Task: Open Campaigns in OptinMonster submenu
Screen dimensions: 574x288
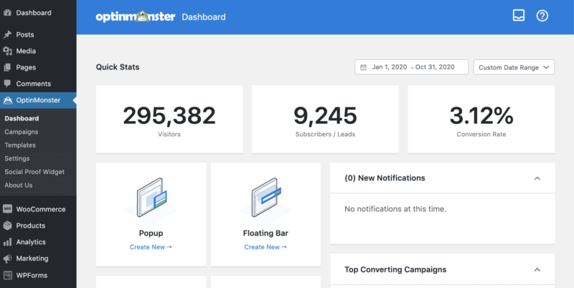Action: coord(21,132)
